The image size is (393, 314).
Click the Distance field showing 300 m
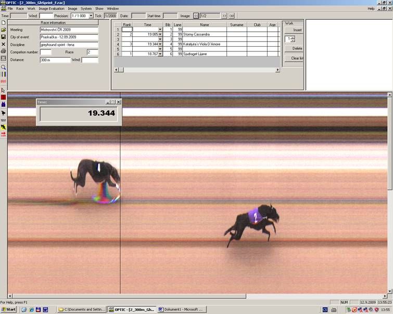tap(55, 60)
